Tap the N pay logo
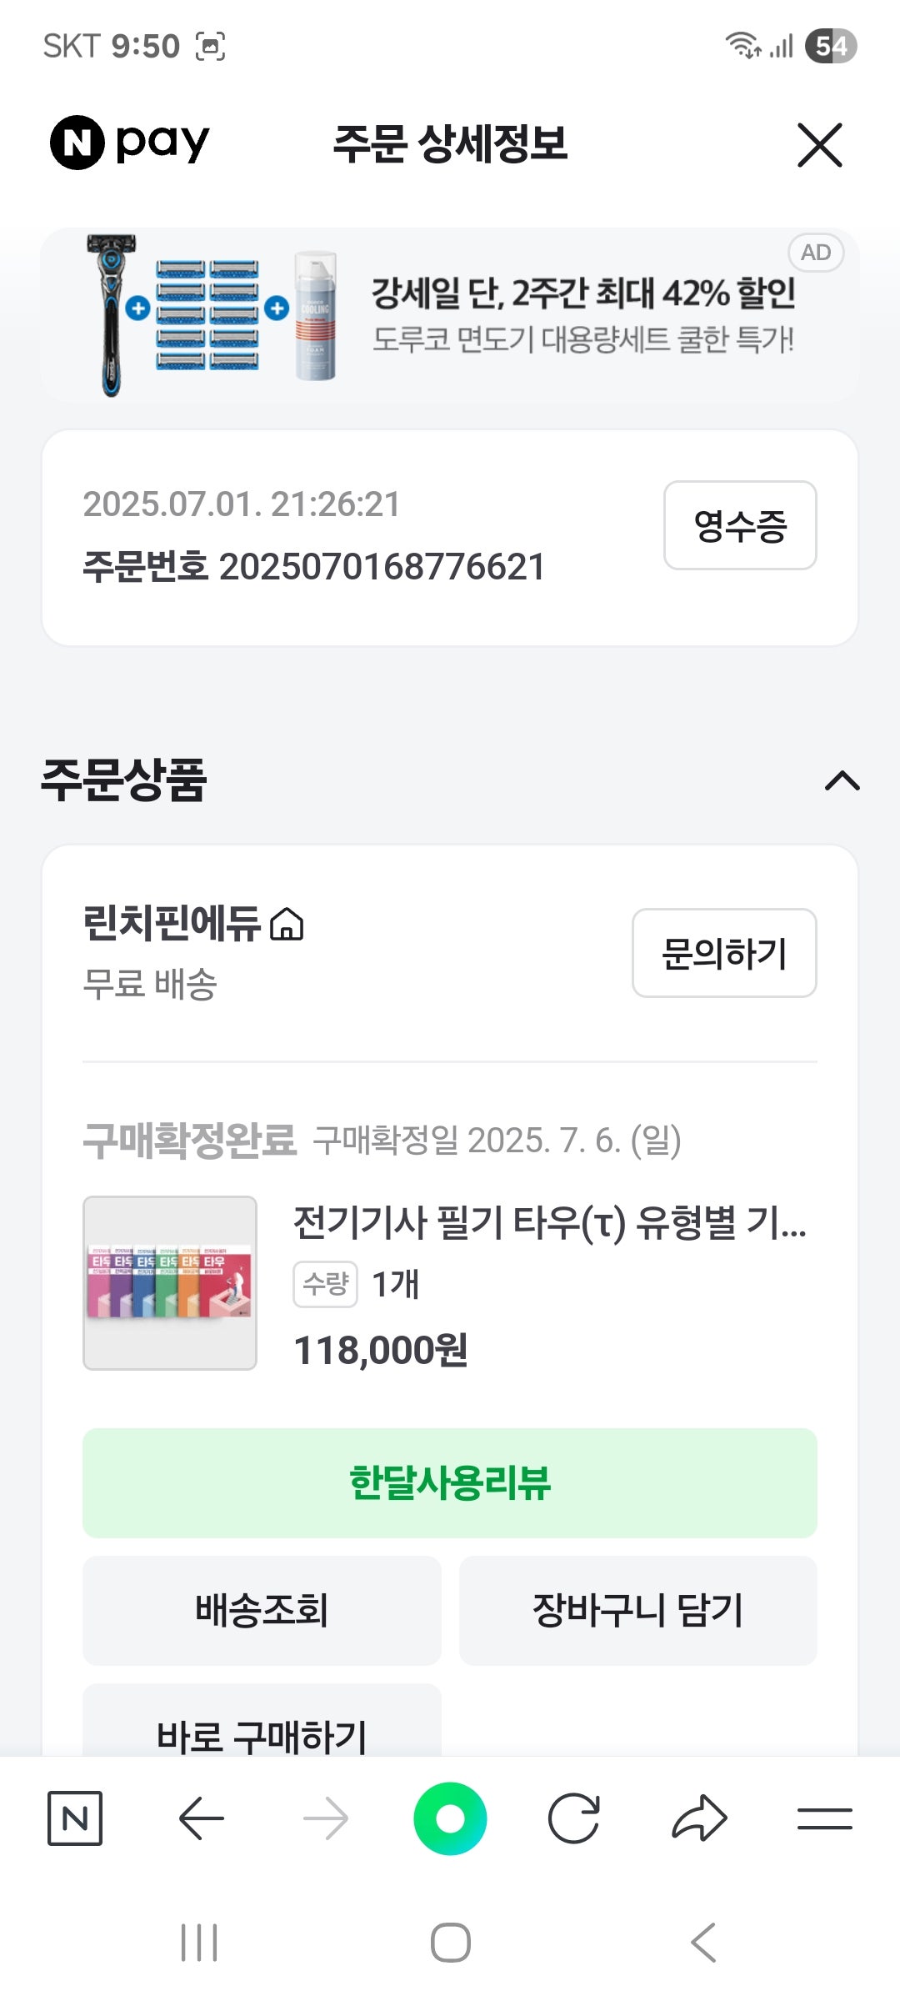Screen dimensions: 900x2001 coord(131,143)
